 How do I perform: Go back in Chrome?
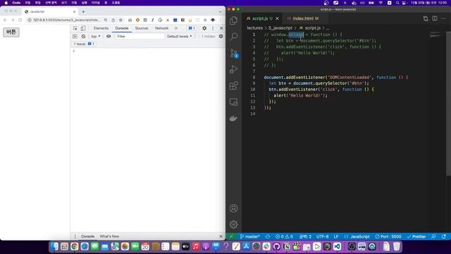(x=5, y=20)
